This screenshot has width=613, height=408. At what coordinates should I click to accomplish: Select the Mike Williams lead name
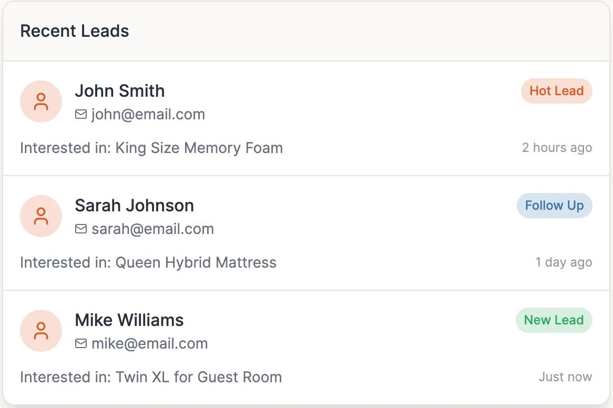click(129, 320)
